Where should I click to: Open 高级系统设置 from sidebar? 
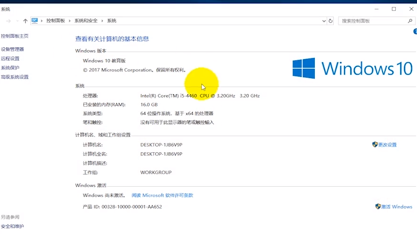(x=15, y=77)
